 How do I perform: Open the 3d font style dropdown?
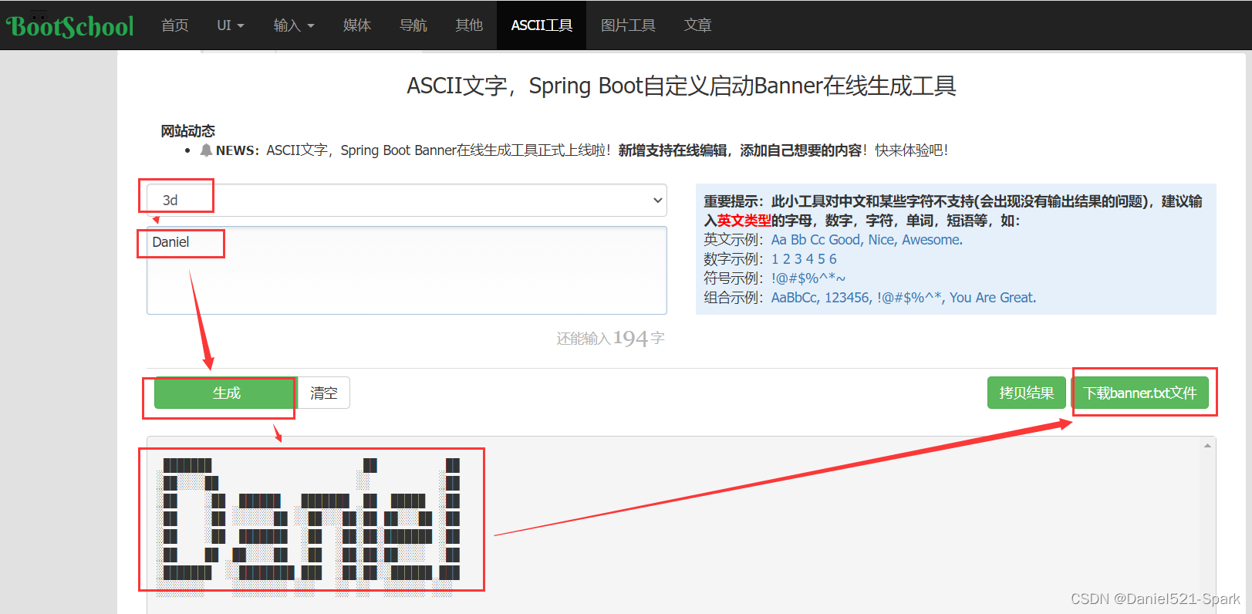(x=407, y=200)
